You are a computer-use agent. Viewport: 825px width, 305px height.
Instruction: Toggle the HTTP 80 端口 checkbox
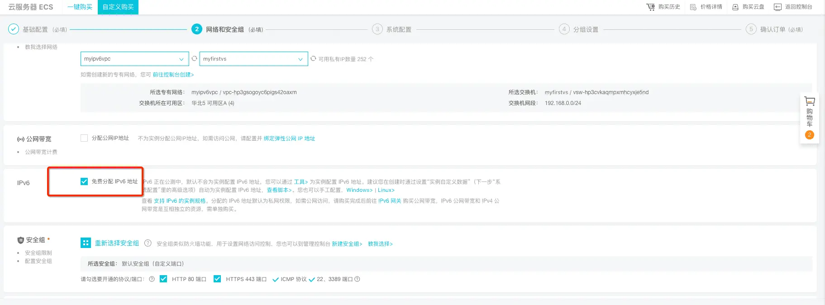[163, 279]
